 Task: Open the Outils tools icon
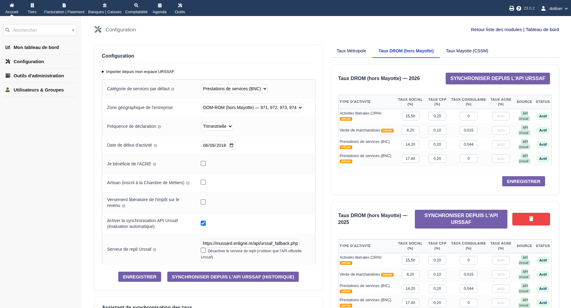tap(180, 5)
